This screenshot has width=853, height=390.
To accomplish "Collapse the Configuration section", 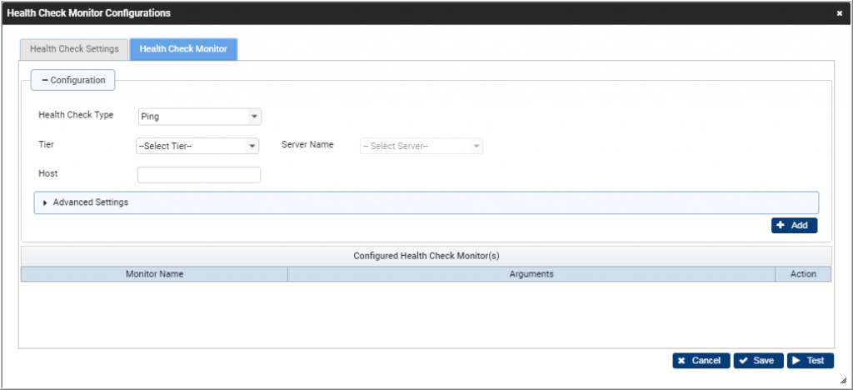I will (x=73, y=80).
